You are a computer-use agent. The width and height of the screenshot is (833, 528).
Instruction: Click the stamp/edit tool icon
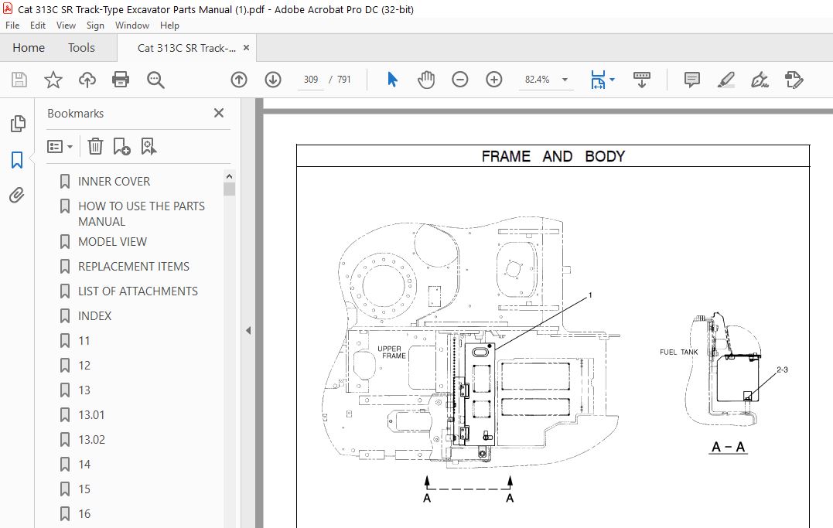794,80
